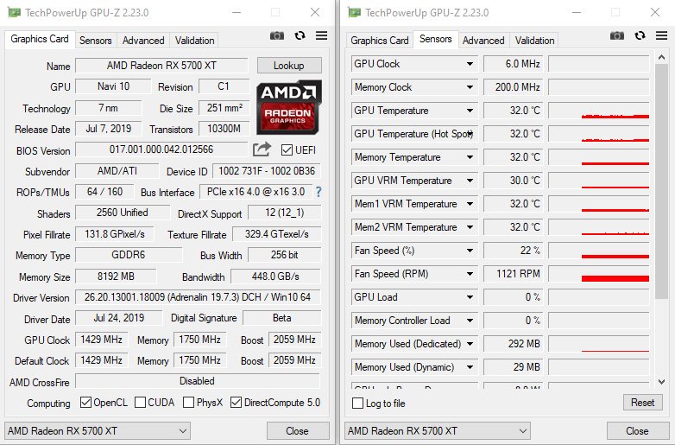Click the screenshot camera icon in left window
This screenshot has width=675, height=445.
(x=277, y=35)
